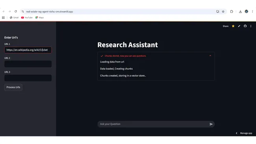The height and width of the screenshot is (144, 256).
Task: Open the apps grid in bookmarks bar
Action: pos(3,18)
